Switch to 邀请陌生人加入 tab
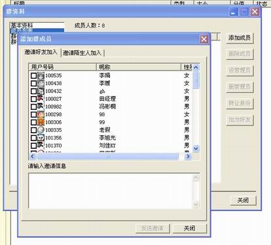This screenshot has width=271, height=245. [82, 53]
